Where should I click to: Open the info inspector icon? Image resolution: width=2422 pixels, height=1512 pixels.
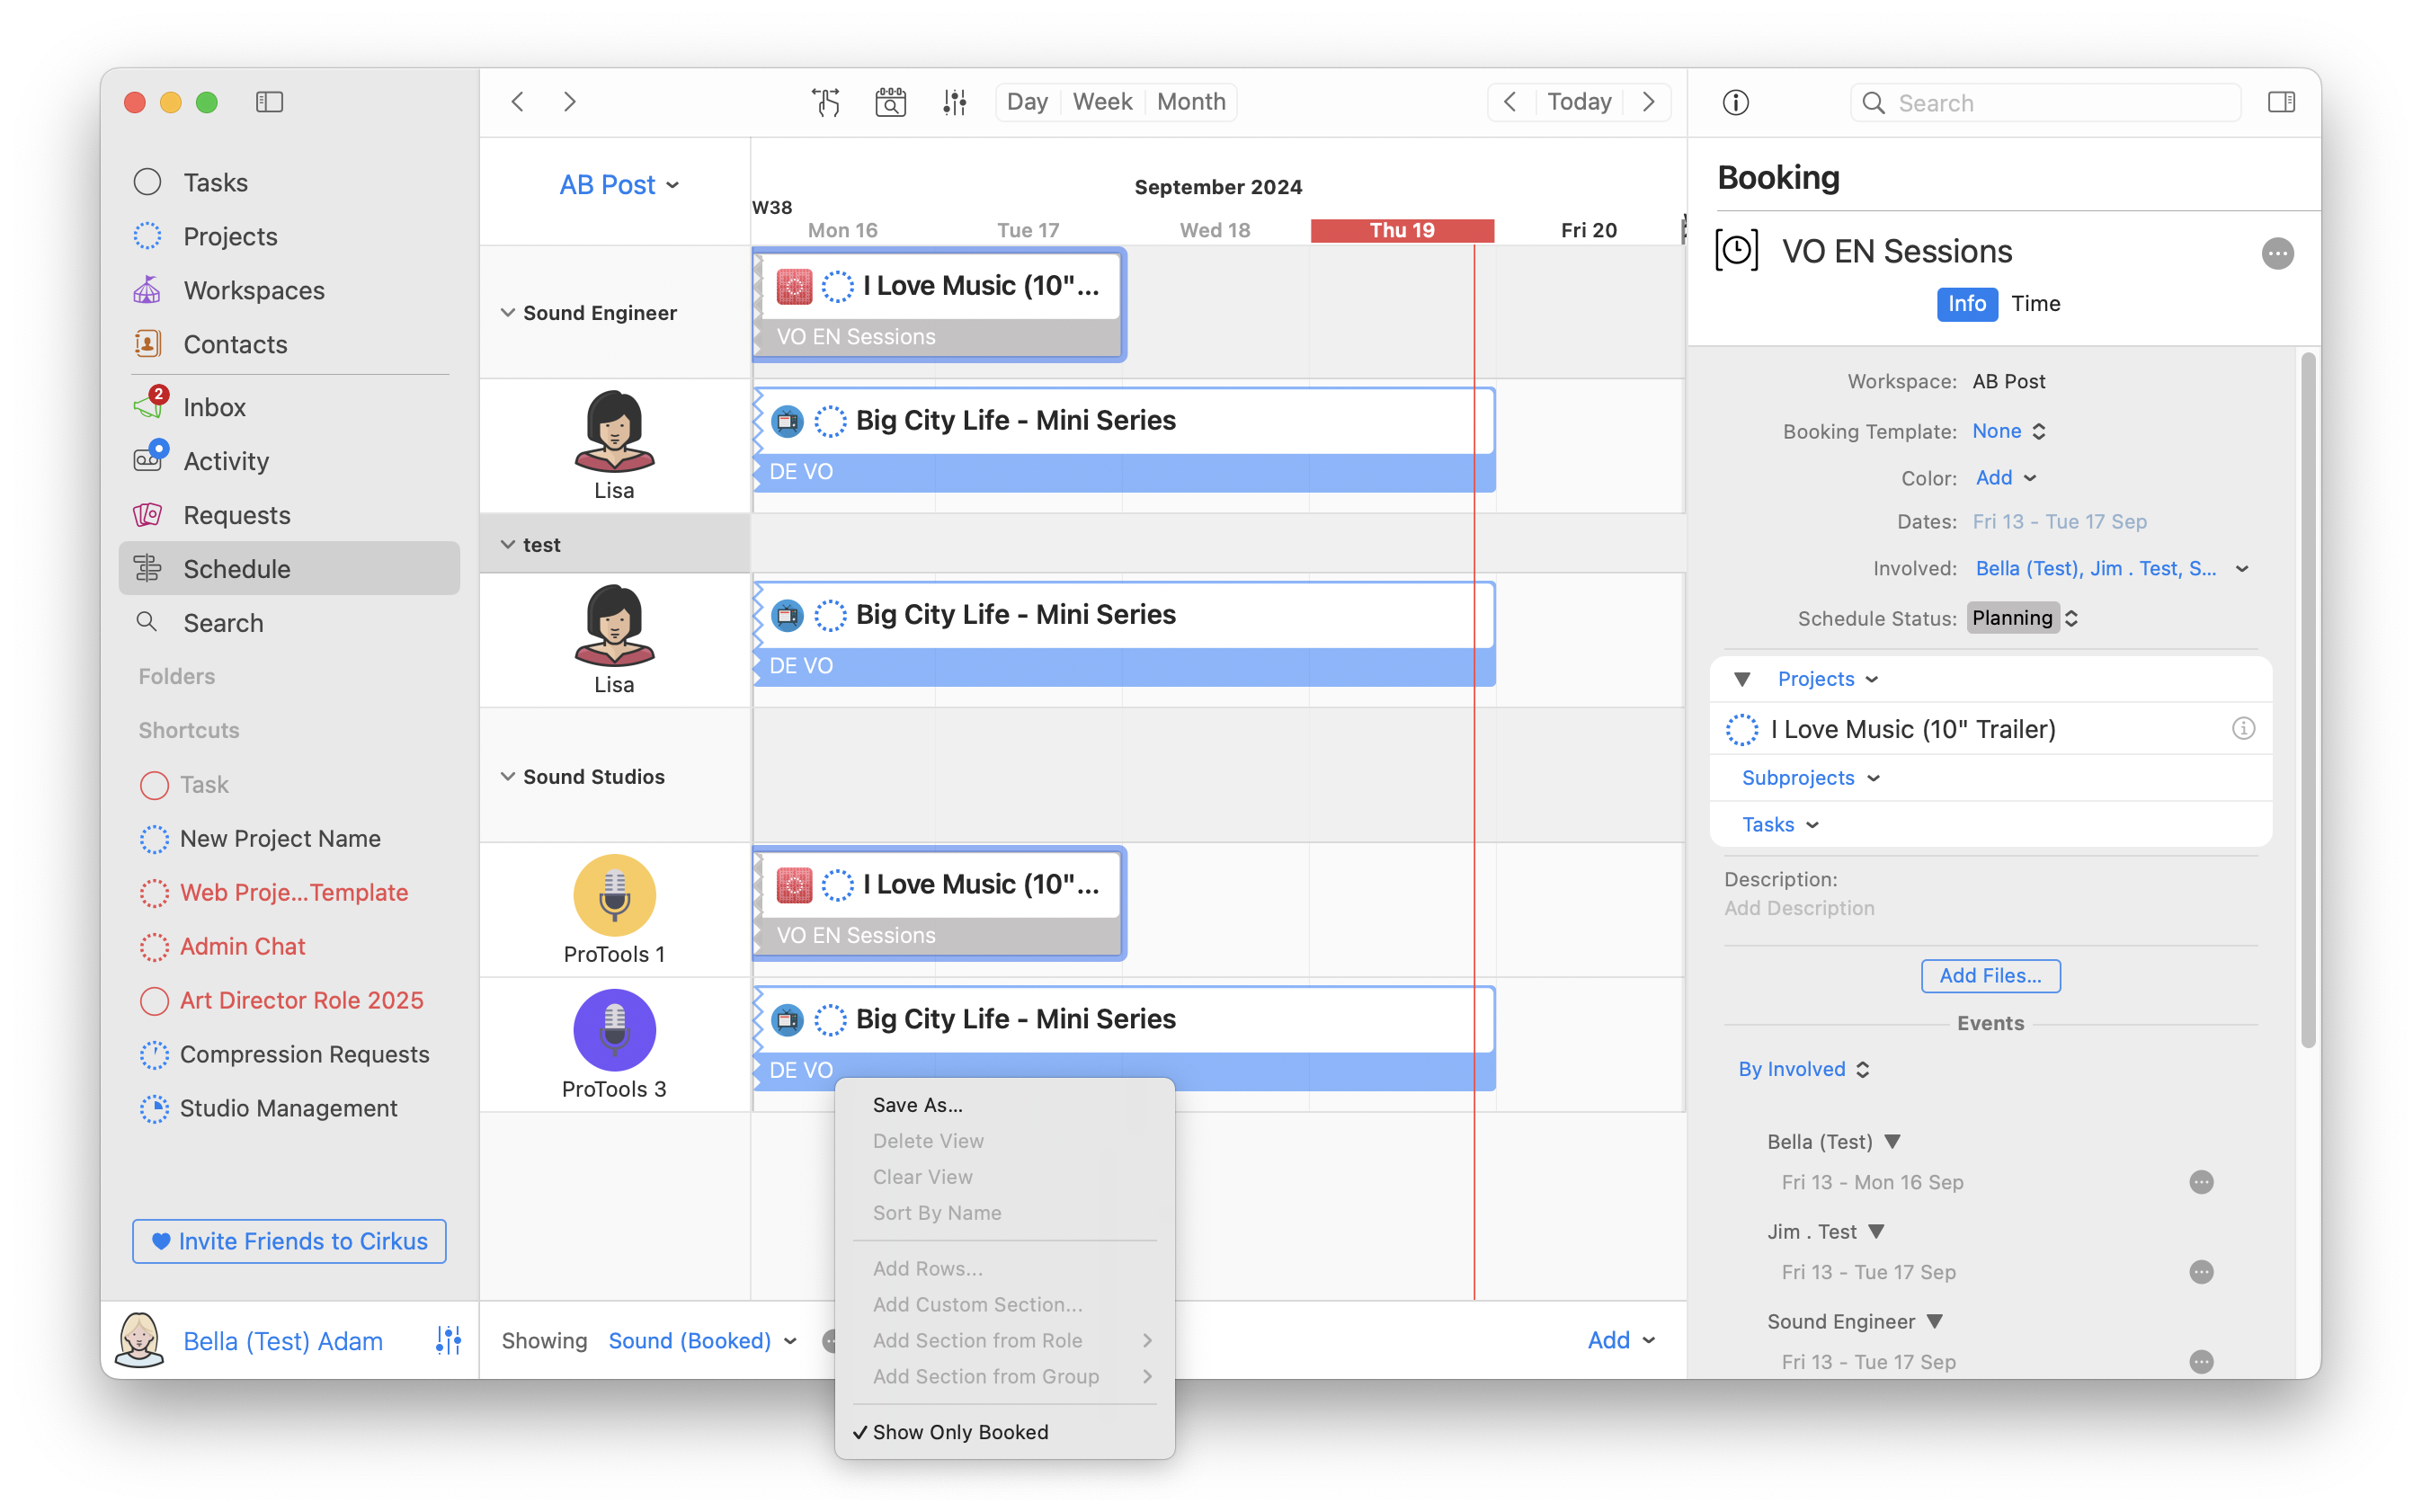(x=1735, y=103)
